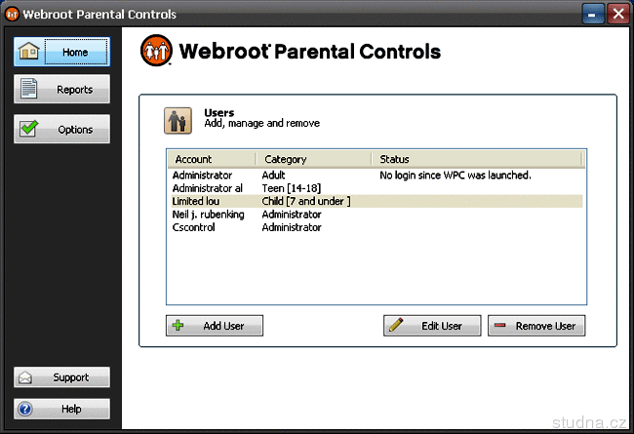634x434 pixels.
Task: Sort by the Category column header
Action: click(x=314, y=159)
